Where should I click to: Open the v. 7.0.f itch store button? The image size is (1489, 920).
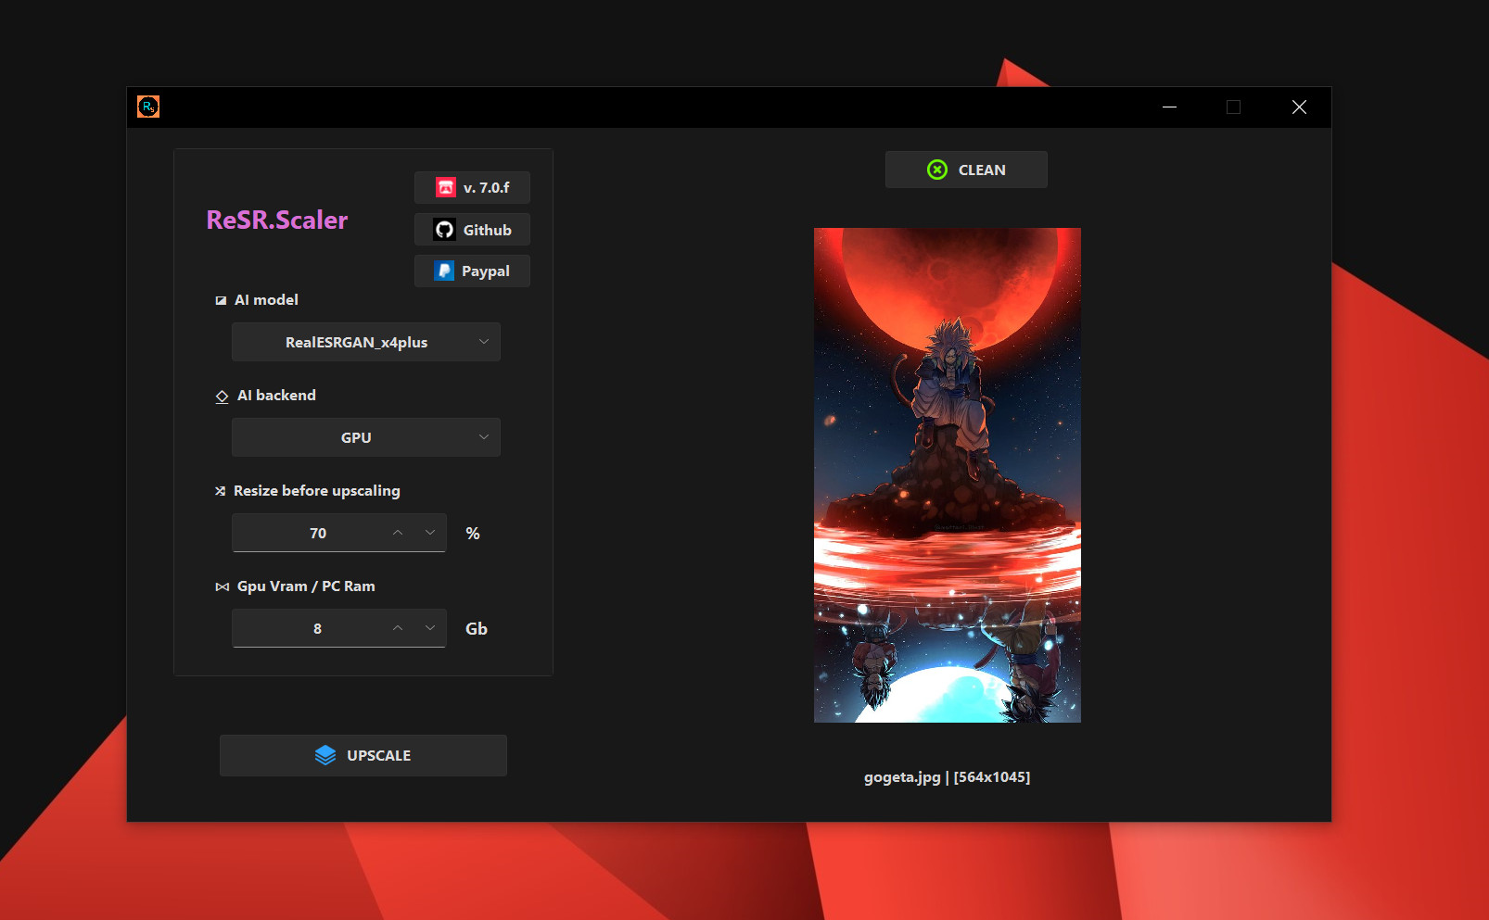point(472,187)
